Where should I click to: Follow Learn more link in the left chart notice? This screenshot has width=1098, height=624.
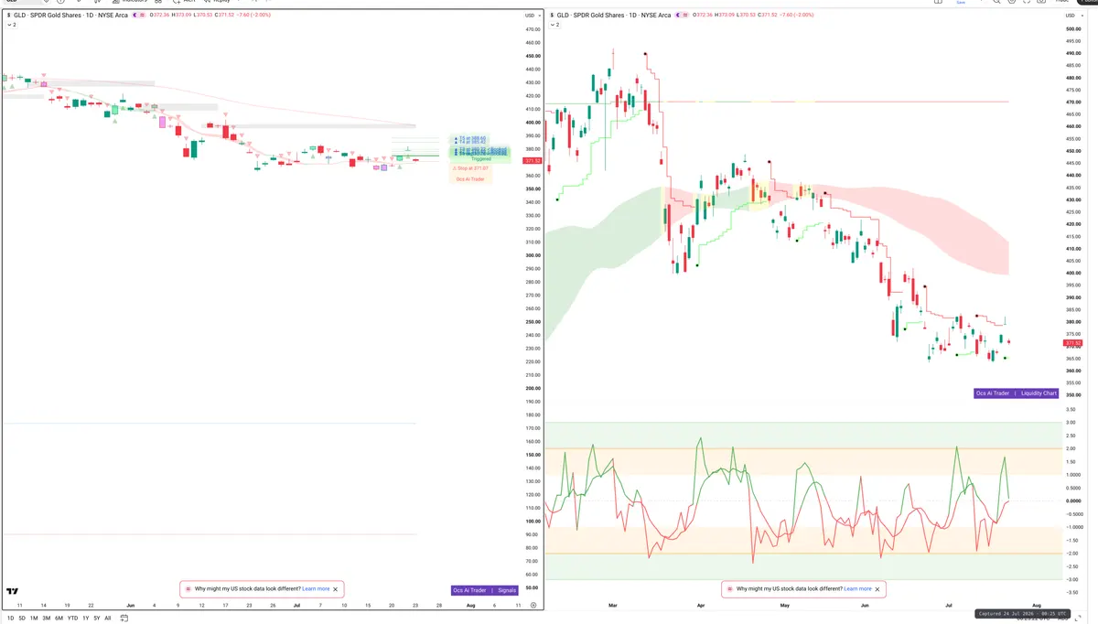point(316,589)
